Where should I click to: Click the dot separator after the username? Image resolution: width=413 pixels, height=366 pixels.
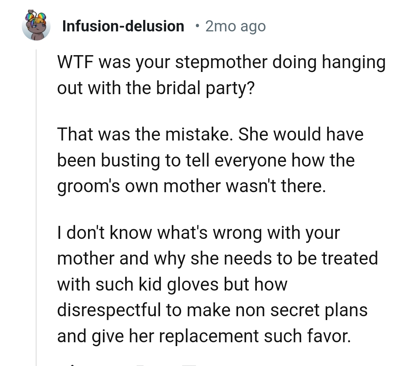click(x=197, y=26)
